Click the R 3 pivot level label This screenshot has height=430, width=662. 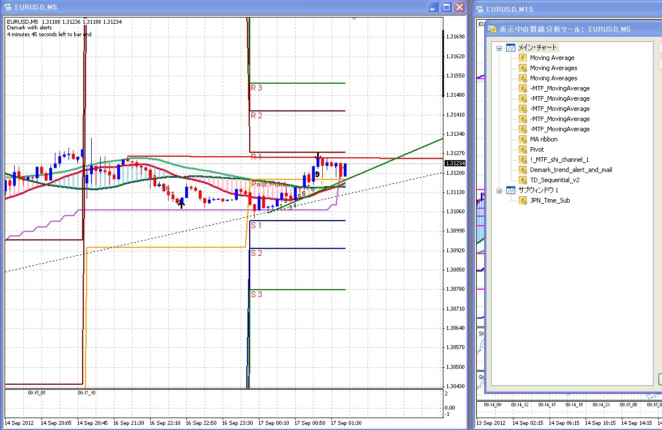coord(257,88)
